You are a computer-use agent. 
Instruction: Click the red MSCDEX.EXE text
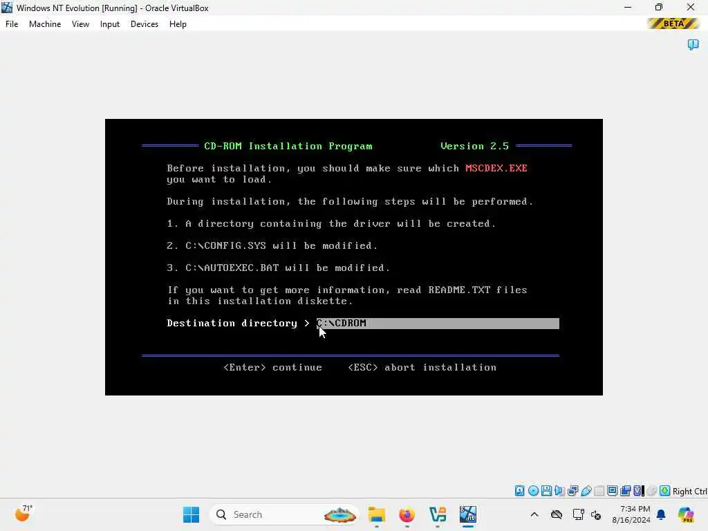click(x=496, y=168)
